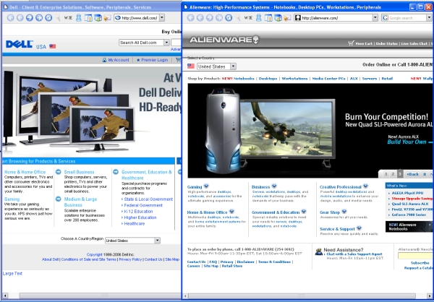Open the Premier Login link on Dell
The image size is (434, 302).
(153, 60)
